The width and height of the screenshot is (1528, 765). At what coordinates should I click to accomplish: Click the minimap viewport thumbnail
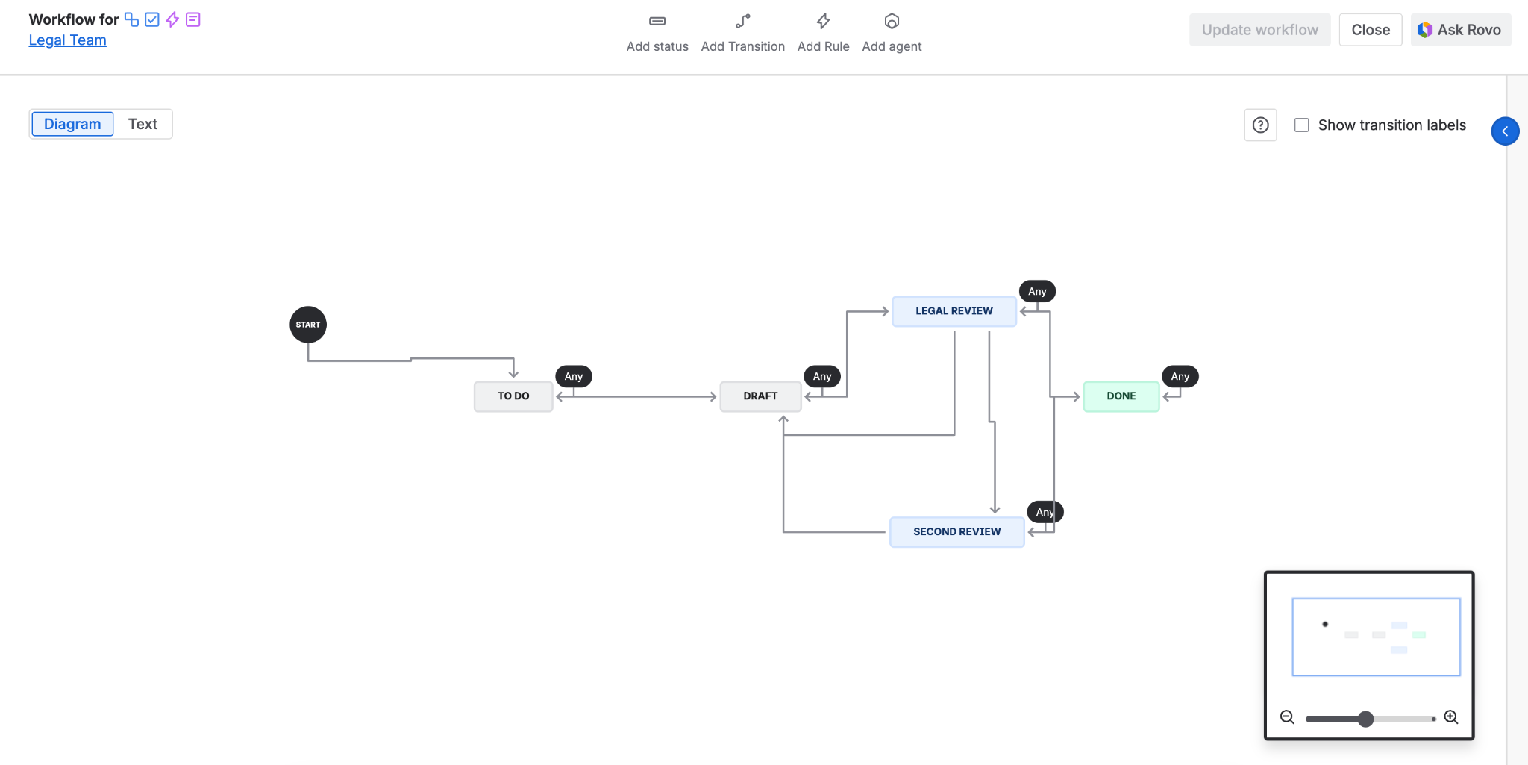pos(1376,637)
